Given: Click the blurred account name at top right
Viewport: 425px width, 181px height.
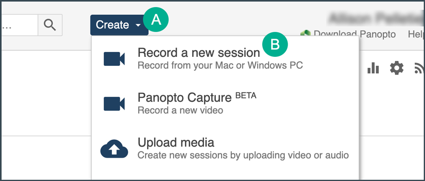Looking at the screenshot, I should click(x=376, y=19).
